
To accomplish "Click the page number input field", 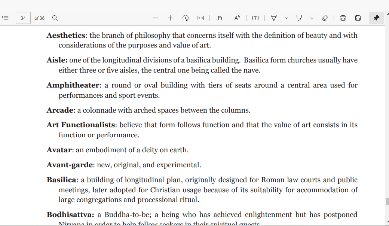I will coord(23,18).
